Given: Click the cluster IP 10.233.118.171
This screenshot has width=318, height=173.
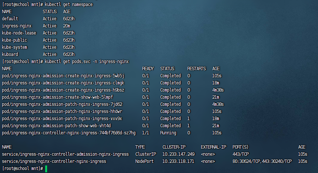Looking at the screenshot, I should coord(178,161).
